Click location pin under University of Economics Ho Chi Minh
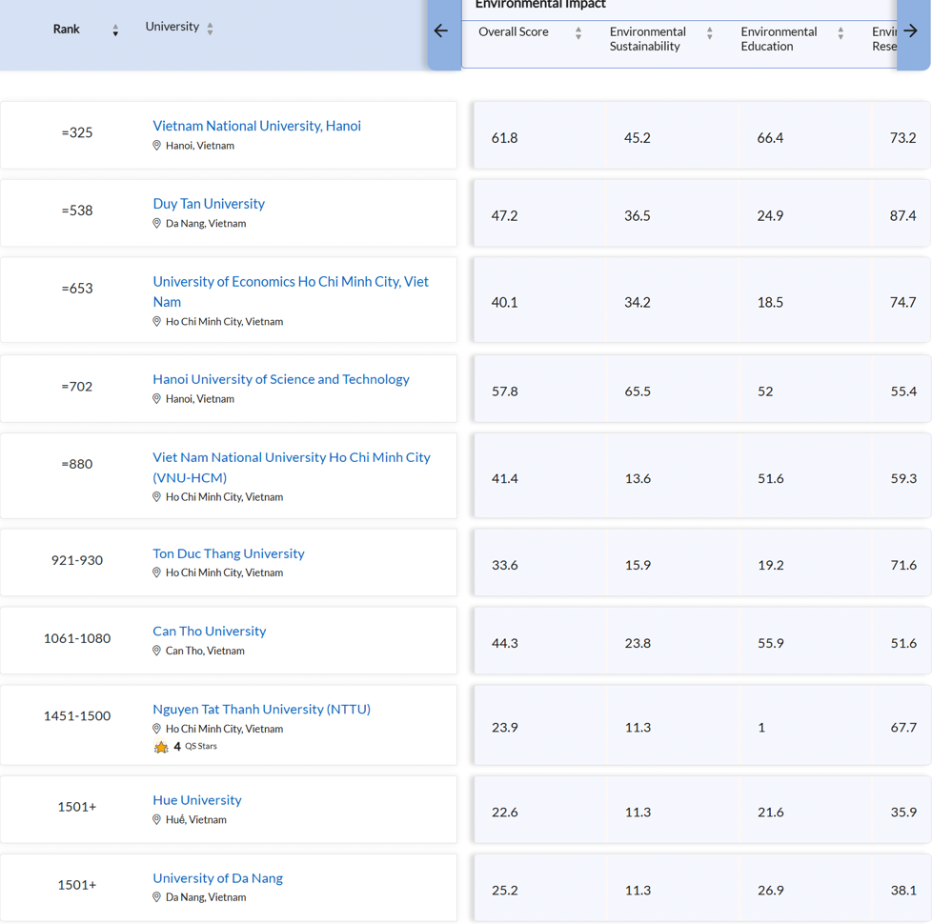This screenshot has height=924, width=932. click(x=157, y=321)
